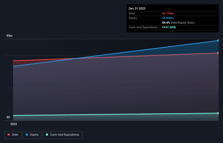The width and height of the screenshot is (223, 143).
Task: Click the 2023 x-axis label
Action: 14,124
